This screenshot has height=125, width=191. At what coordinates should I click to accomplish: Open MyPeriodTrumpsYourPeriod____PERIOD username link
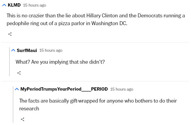coord(64,89)
